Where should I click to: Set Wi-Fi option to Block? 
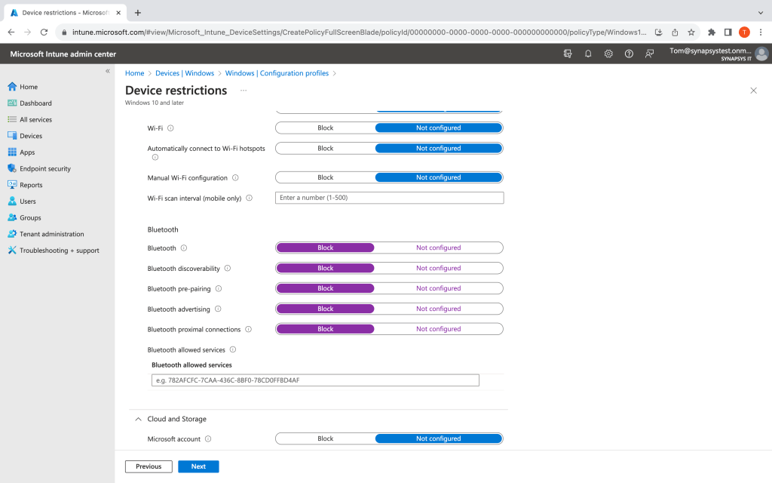click(325, 128)
